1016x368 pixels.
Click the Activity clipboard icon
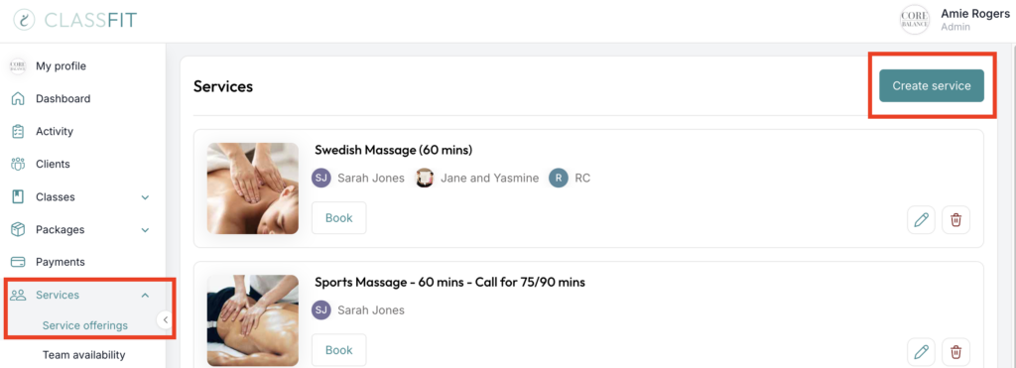[18, 132]
